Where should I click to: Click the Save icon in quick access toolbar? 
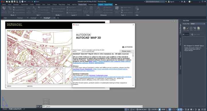[x=12, y=2]
